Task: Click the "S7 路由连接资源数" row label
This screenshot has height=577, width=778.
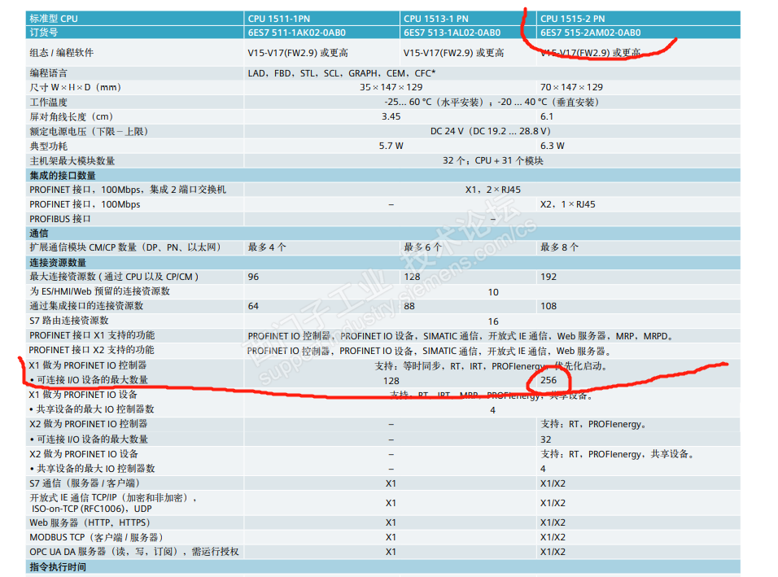Action: tap(69, 321)
